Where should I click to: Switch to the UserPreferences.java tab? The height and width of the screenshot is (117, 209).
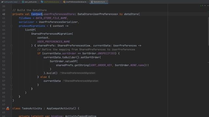point(51,2)
